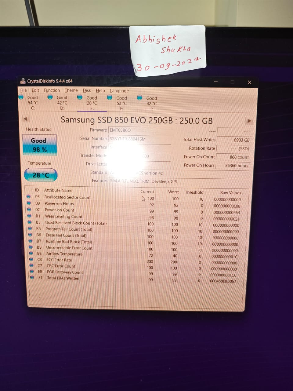Select the D: drive status orb

point(50,97)
